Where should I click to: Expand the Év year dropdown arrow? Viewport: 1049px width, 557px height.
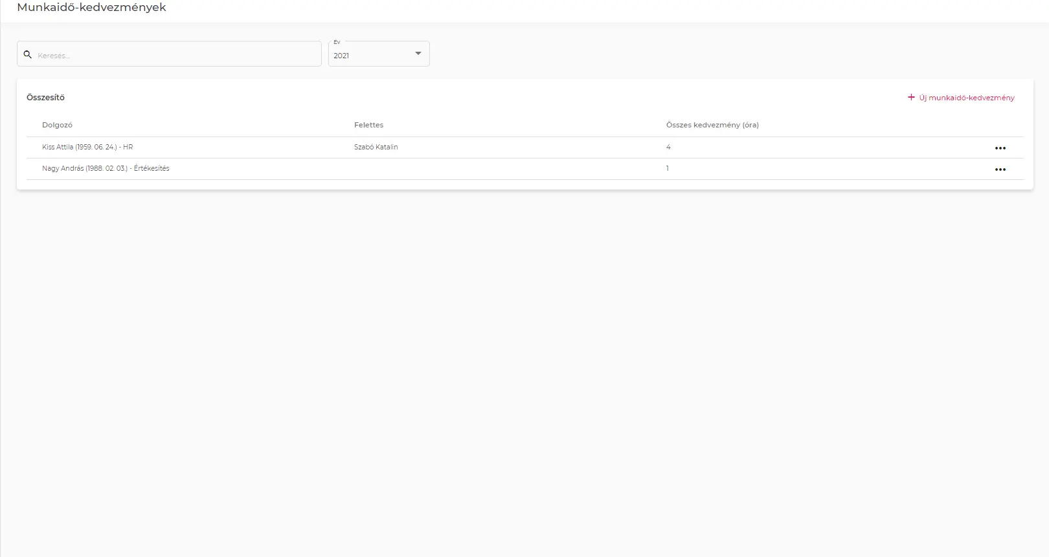coord(418,54)
